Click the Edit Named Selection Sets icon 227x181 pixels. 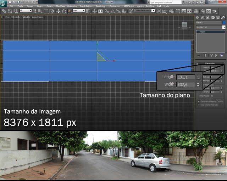[x=131, y=11]
